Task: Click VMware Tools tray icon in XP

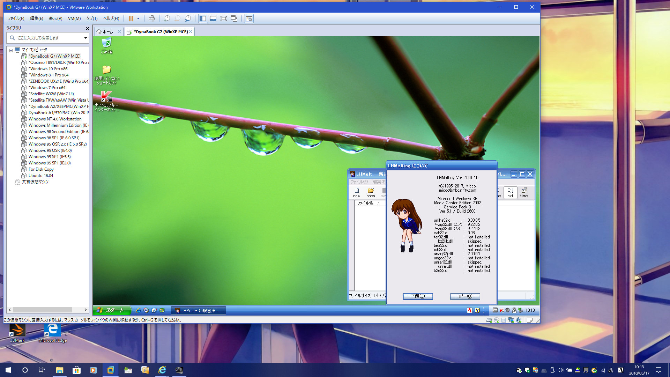Action: point(495,310)
